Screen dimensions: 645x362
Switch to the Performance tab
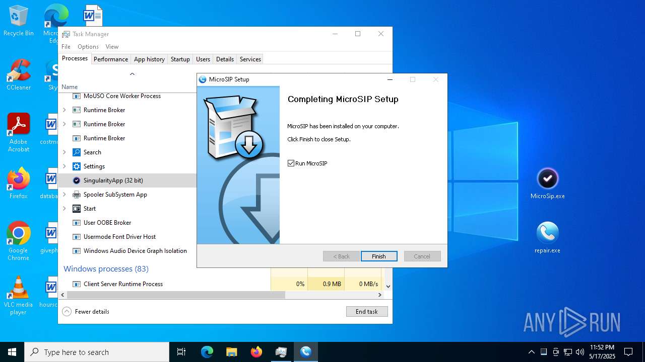point(111,59)
